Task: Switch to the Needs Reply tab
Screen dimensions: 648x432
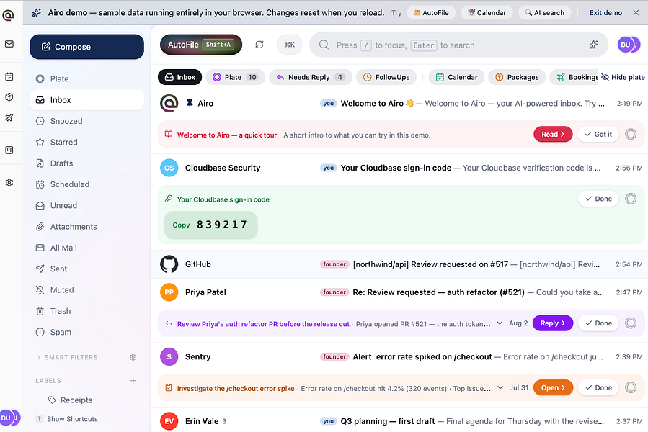Action: coord(311,77)
